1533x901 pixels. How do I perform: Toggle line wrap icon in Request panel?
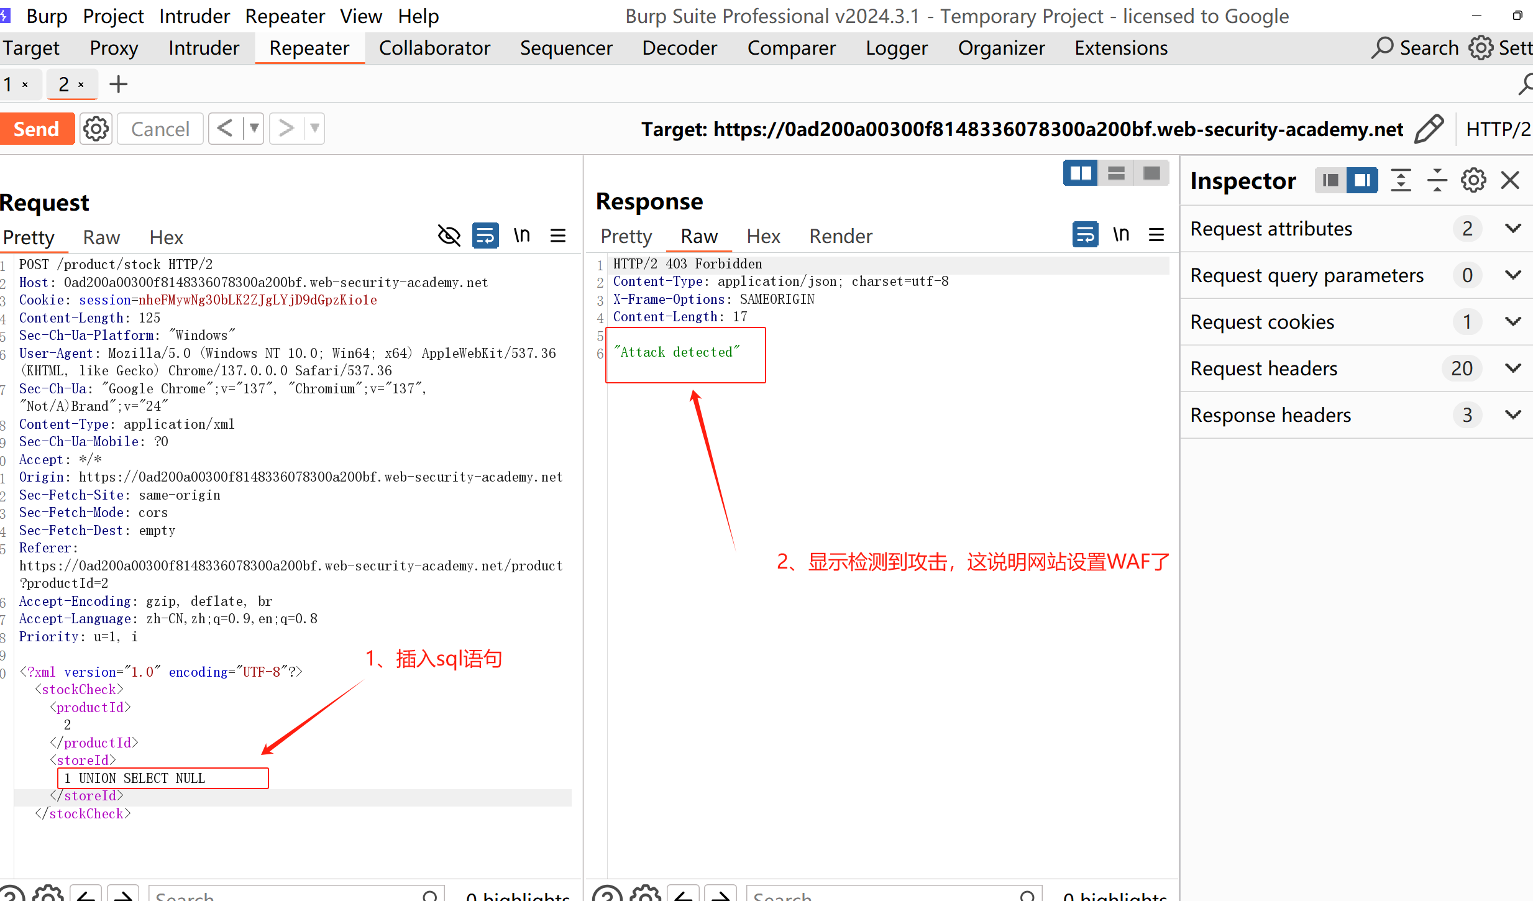pos(485,236)
